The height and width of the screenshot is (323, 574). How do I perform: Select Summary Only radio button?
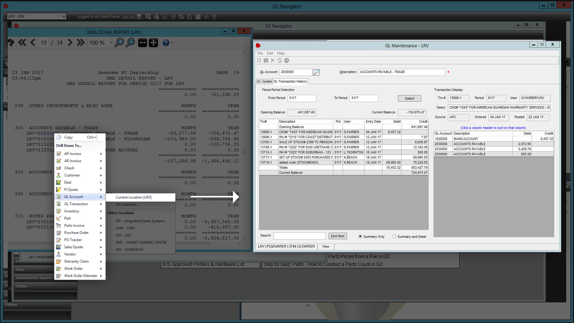tap(360, 236)
